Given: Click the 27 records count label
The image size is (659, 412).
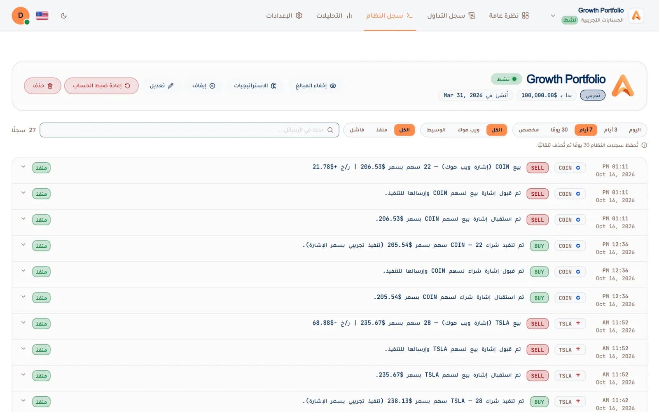Looking at the screenshot, I should pyautogui.click(x=24, y=130).
